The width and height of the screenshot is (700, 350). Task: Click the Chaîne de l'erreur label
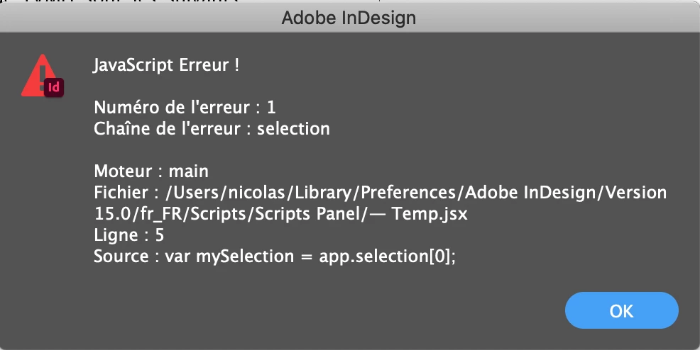pyautogui.click(x=167, y=129)
